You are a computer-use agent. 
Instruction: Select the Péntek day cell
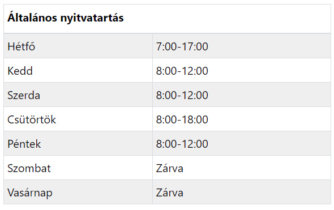coord(78,143)
